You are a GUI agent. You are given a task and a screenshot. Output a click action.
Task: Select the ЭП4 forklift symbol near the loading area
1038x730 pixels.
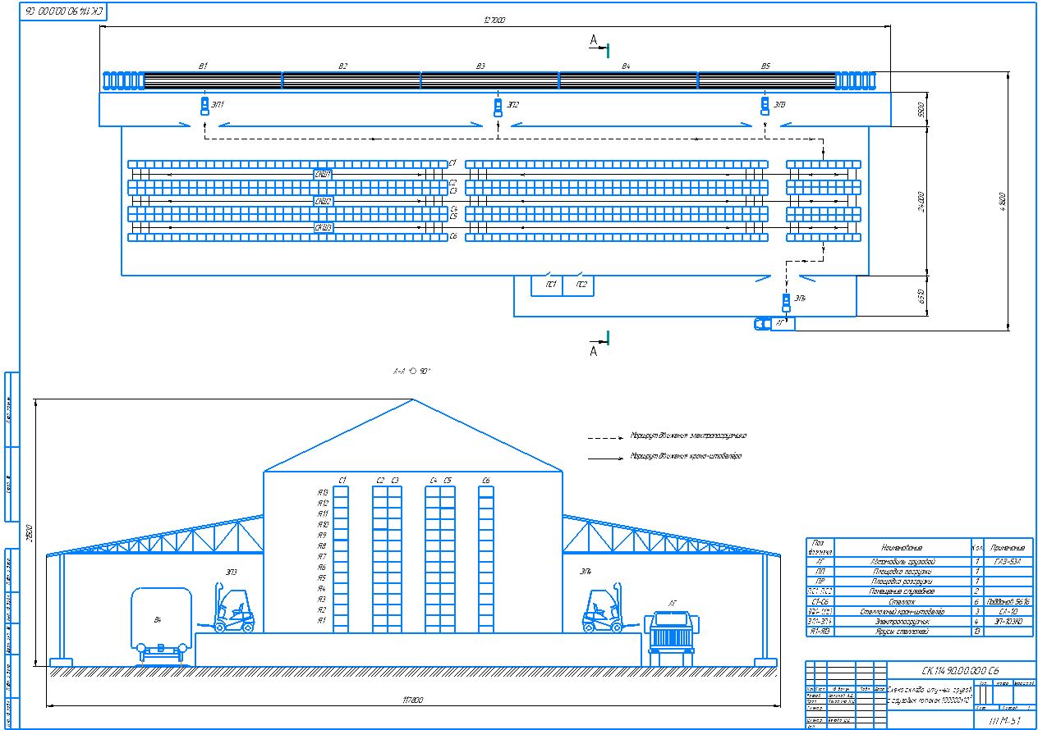coord(786,302)
